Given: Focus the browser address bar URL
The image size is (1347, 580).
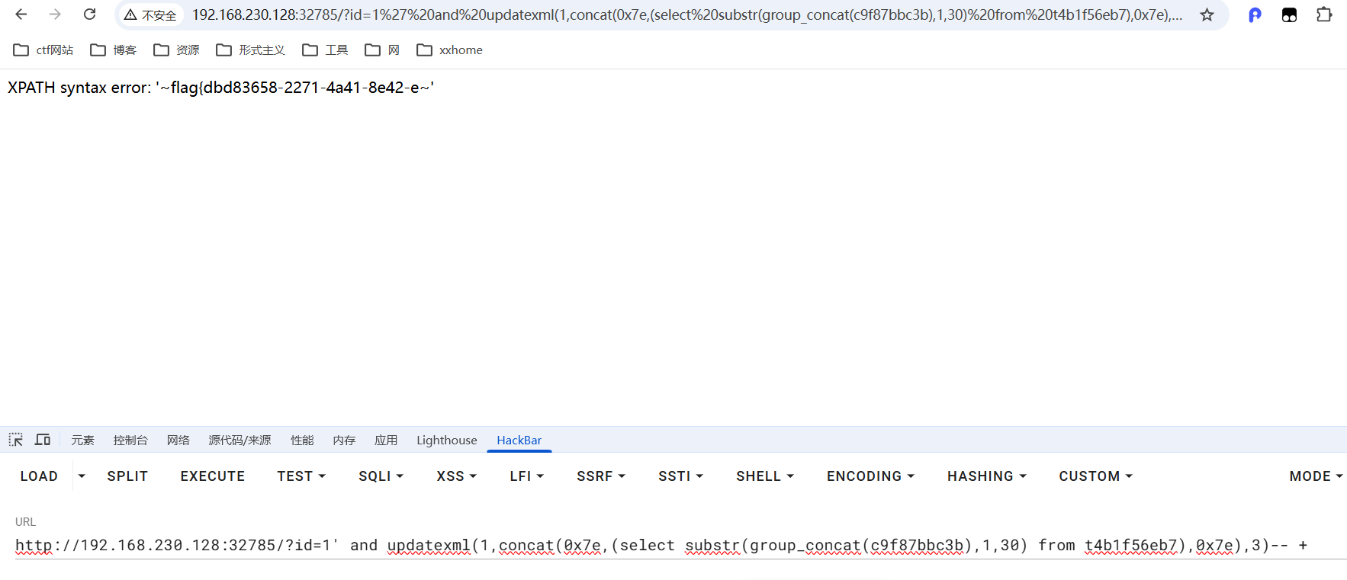Looking at the screenshot, I should tap(686, 14).
